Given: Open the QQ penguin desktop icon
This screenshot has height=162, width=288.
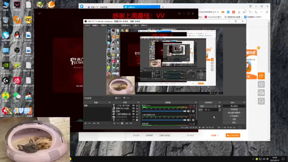Looking at the screenshot, I should (x=17, y=36).
